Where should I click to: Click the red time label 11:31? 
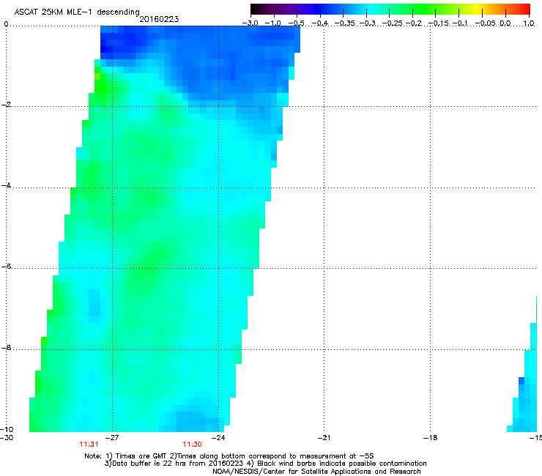click(89, 445)
